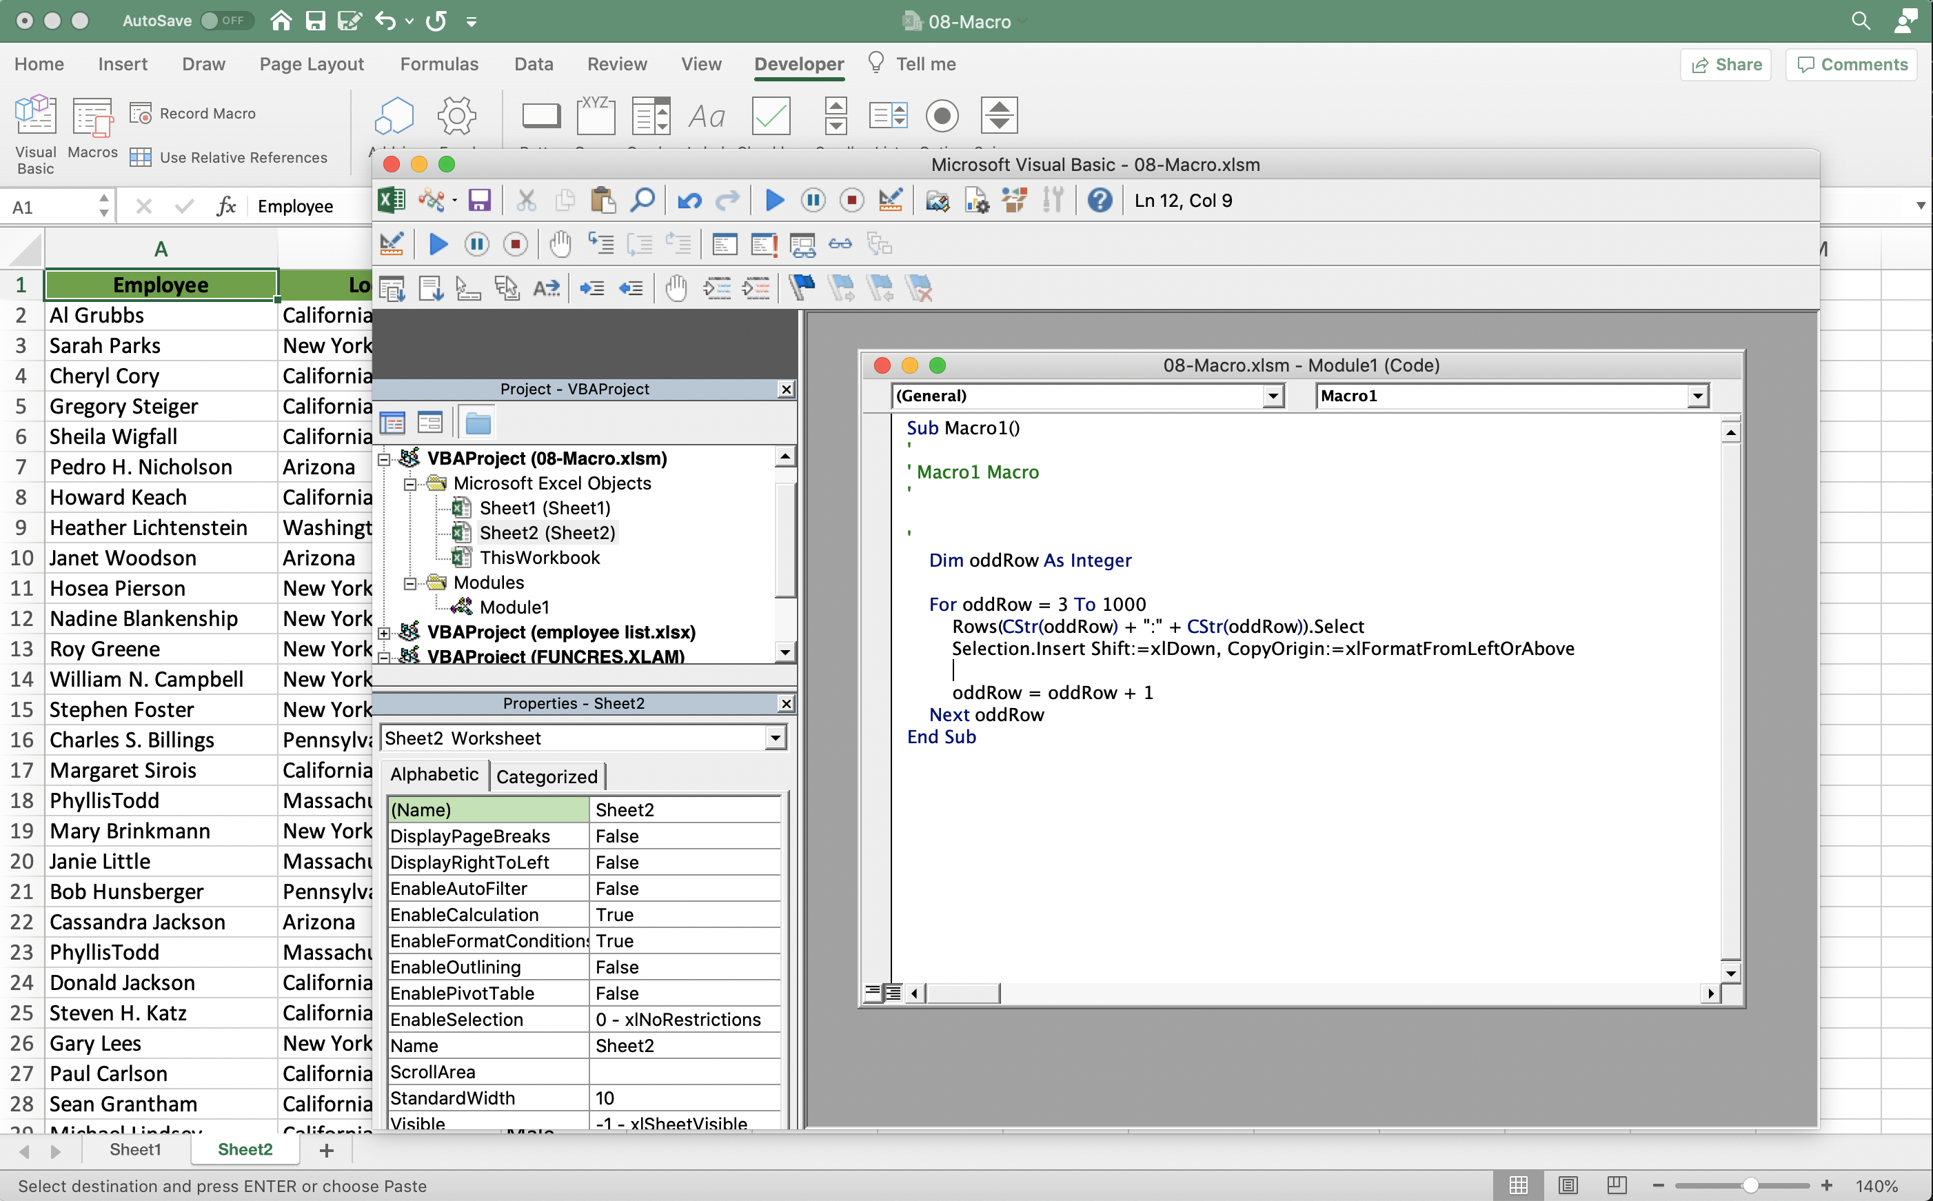Collapse the VBAProject (08-Macro.xlsm) tree node
The width and height of the screenshot is (1933, 1201).
tap(385, 459)
